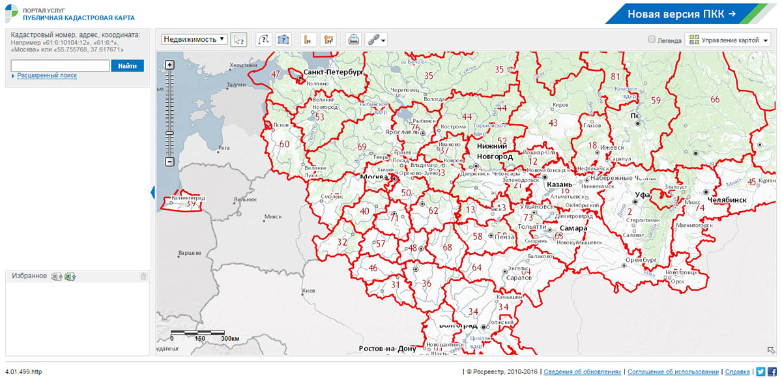Click the Уфа city label
Screen dimensions: 782x378
pyautogui.click(x=643, y=195)
